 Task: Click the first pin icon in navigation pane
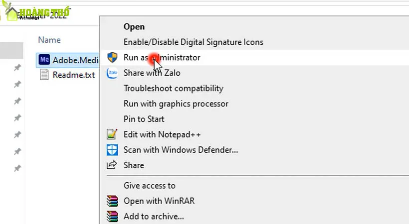click(x=17, y=68)
